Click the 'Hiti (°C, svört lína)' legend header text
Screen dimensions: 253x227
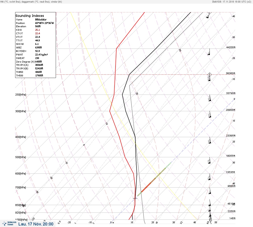[x=12, y=2]
